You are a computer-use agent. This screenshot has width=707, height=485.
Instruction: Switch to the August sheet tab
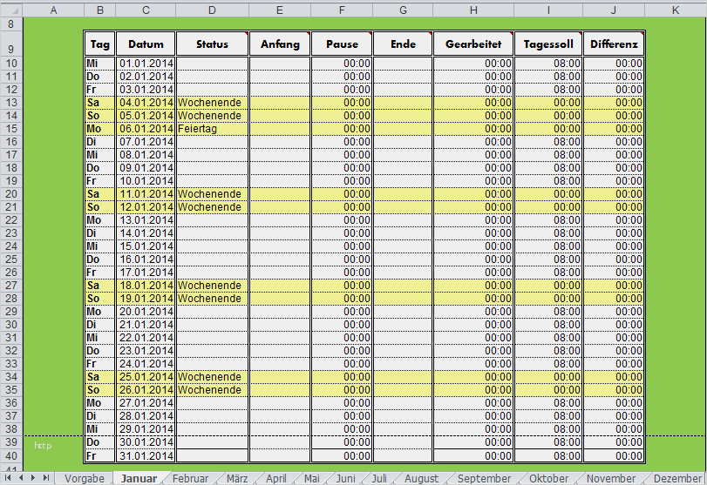[421, 478]
